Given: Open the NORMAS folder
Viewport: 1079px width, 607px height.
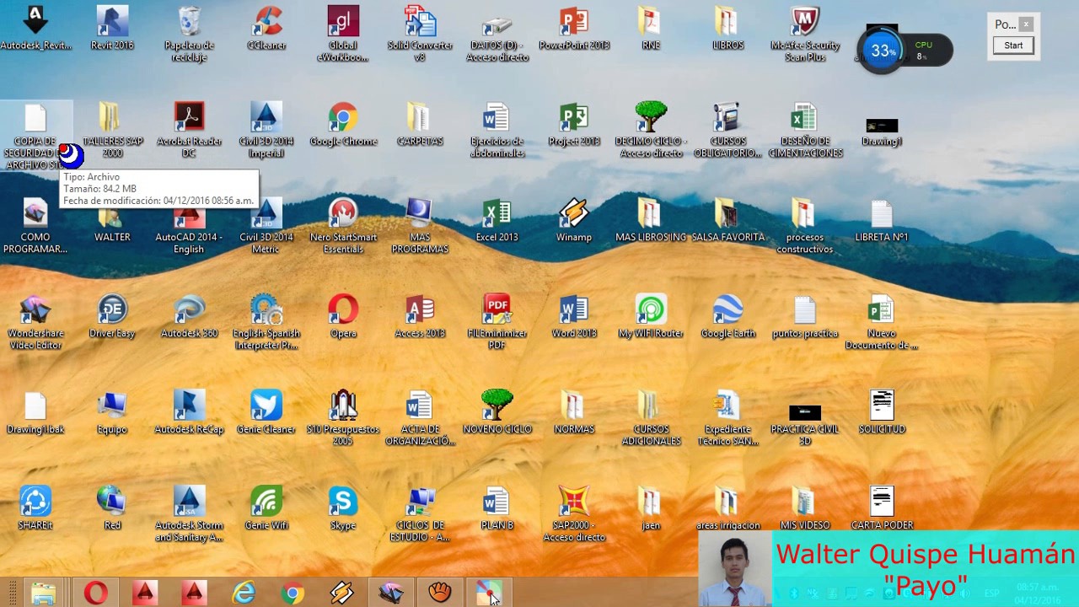Looking at the screenshot, I should [x=574, y=412].
